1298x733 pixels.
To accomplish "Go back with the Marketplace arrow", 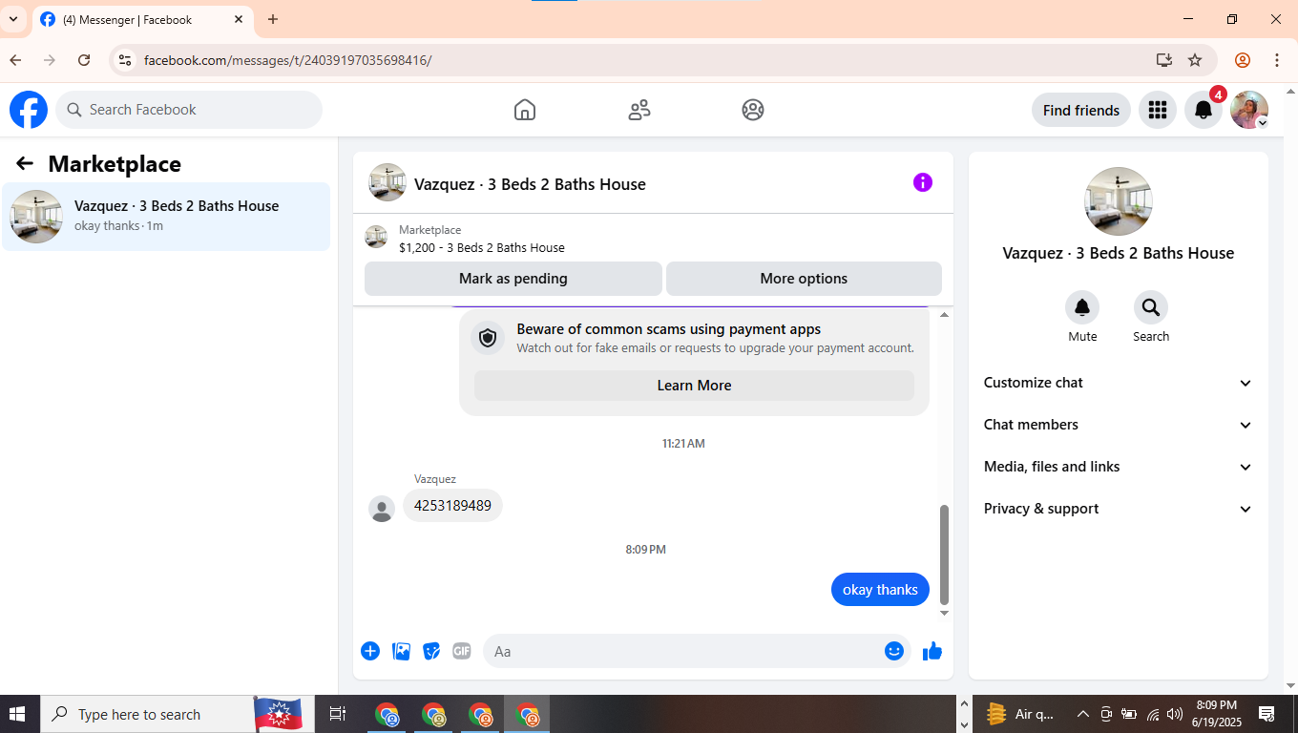I will 25,163.
